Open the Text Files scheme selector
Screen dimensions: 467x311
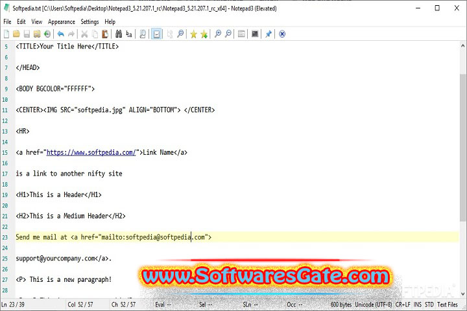448,305
